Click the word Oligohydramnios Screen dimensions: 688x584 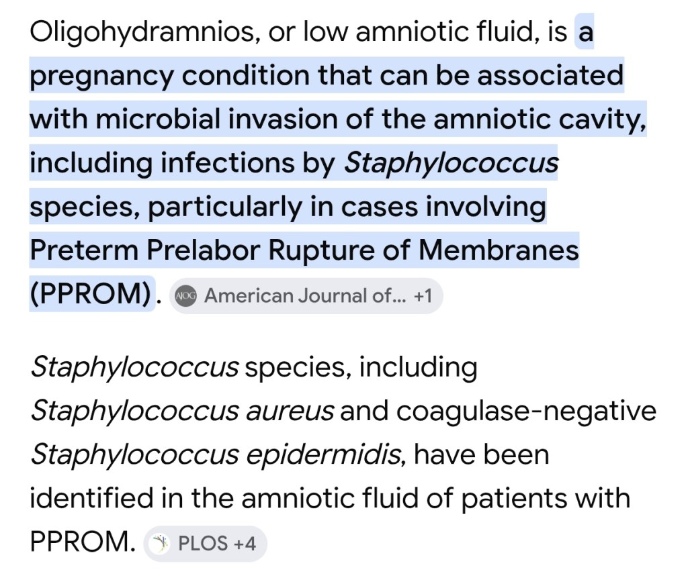[x=144, y=33]
